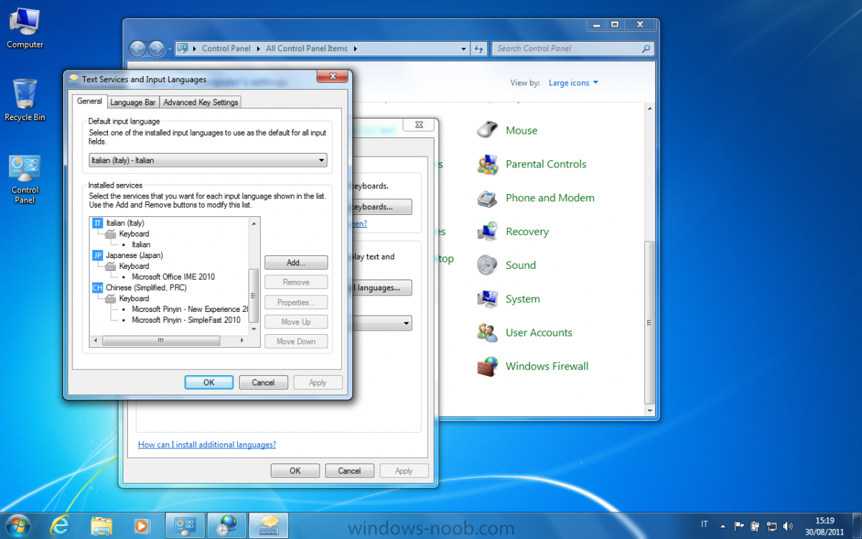Select the keyboard Text Services taskbar button
This screenshot has height=539, width=862.
coord(269,525)
